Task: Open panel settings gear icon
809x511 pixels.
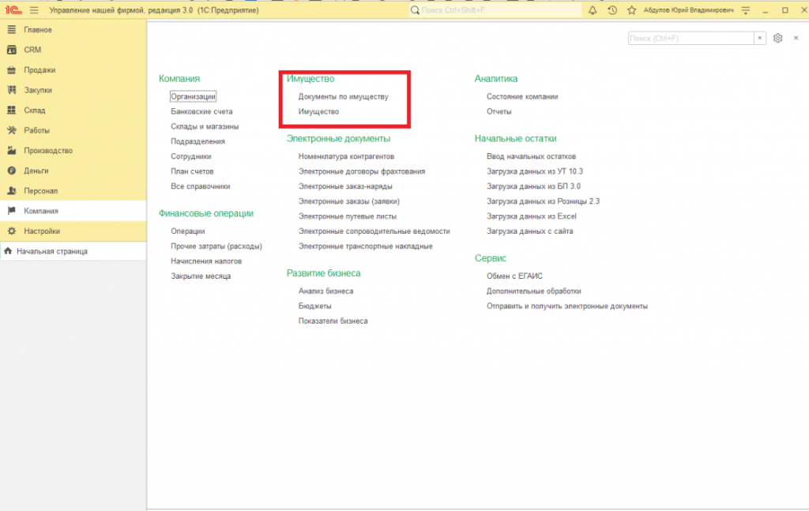Action: (x=777, y=38)
